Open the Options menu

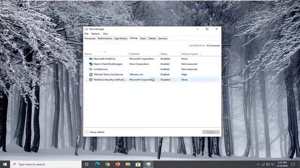(96, 34)
